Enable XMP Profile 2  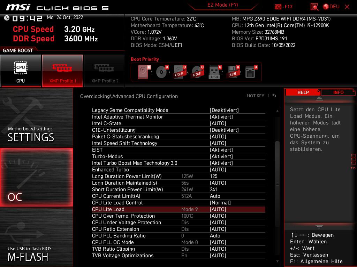(x=105, y=71)
